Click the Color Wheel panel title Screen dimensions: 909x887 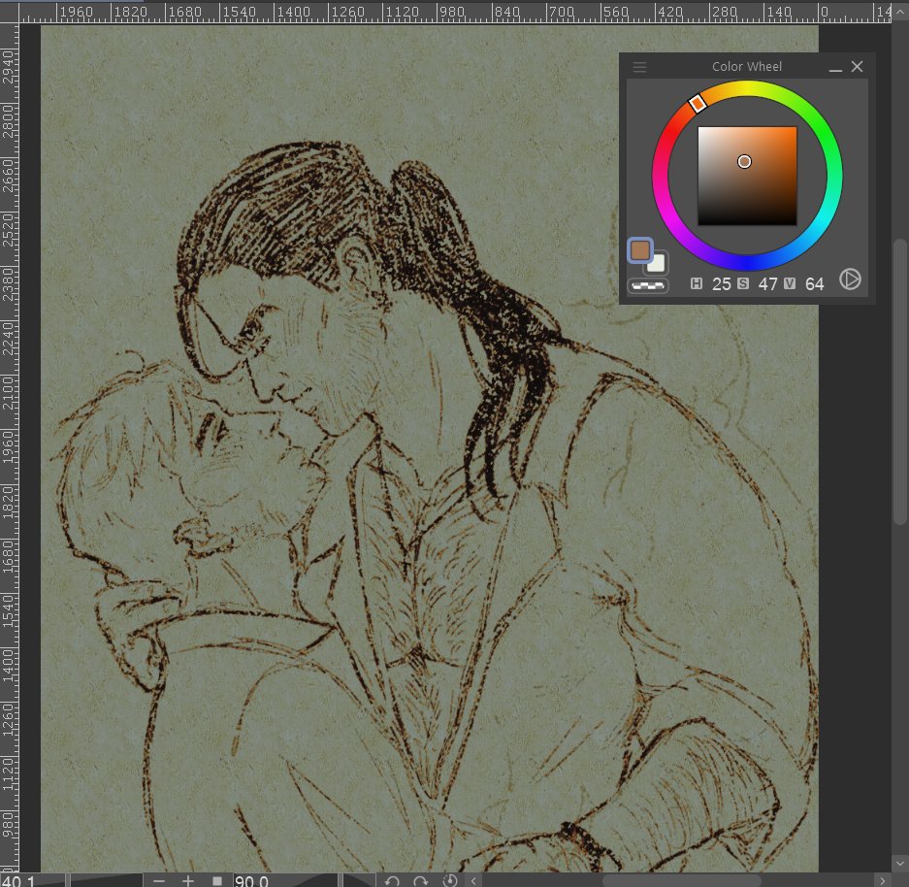pyautogui.click(x=747, y=67)
